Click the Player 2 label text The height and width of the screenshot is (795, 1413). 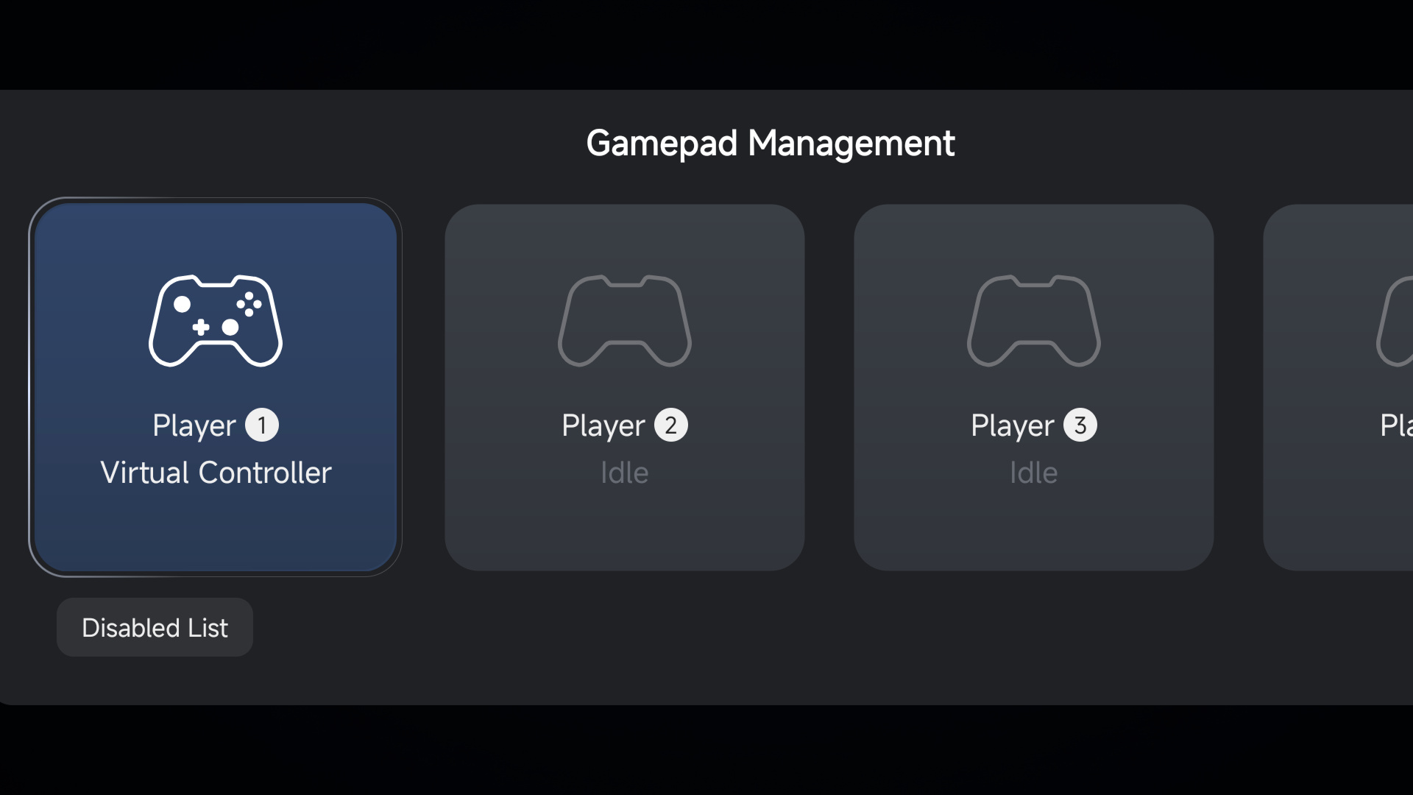[603, 425]
